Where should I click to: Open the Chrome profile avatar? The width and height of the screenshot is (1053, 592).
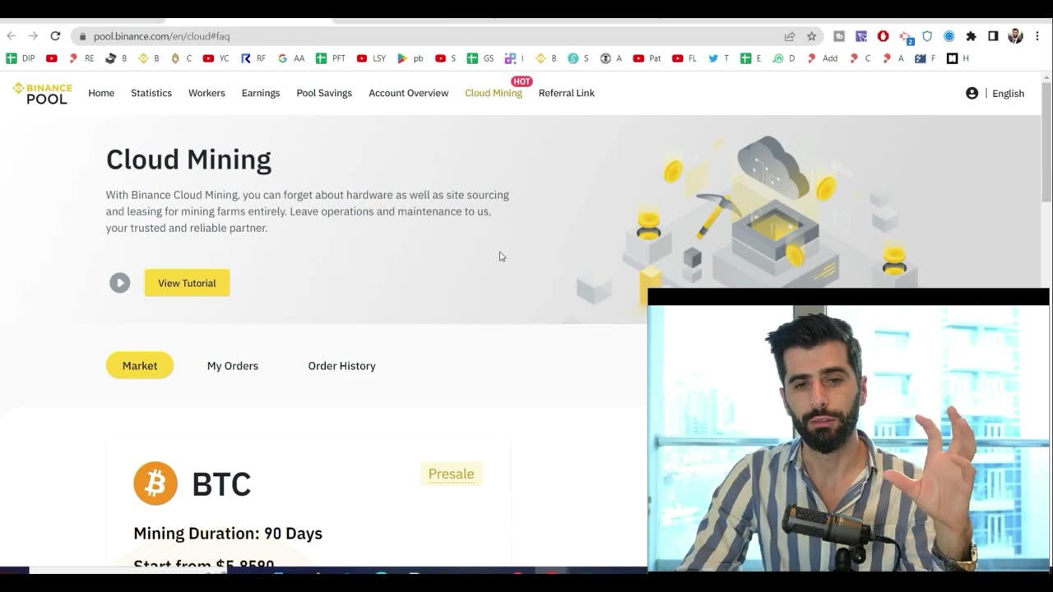(1015, 36)
